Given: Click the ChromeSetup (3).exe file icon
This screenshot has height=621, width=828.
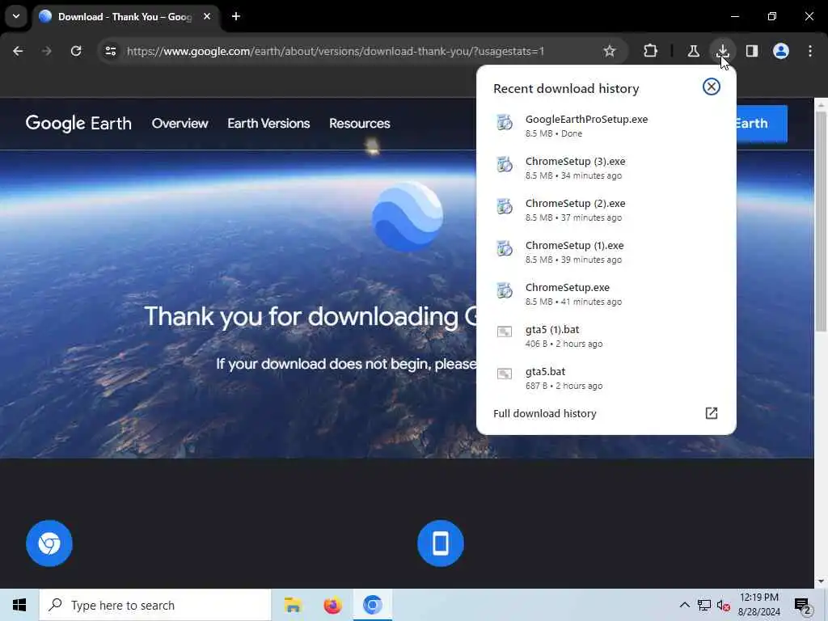Looking at the screenshot, I should point(505,164).
